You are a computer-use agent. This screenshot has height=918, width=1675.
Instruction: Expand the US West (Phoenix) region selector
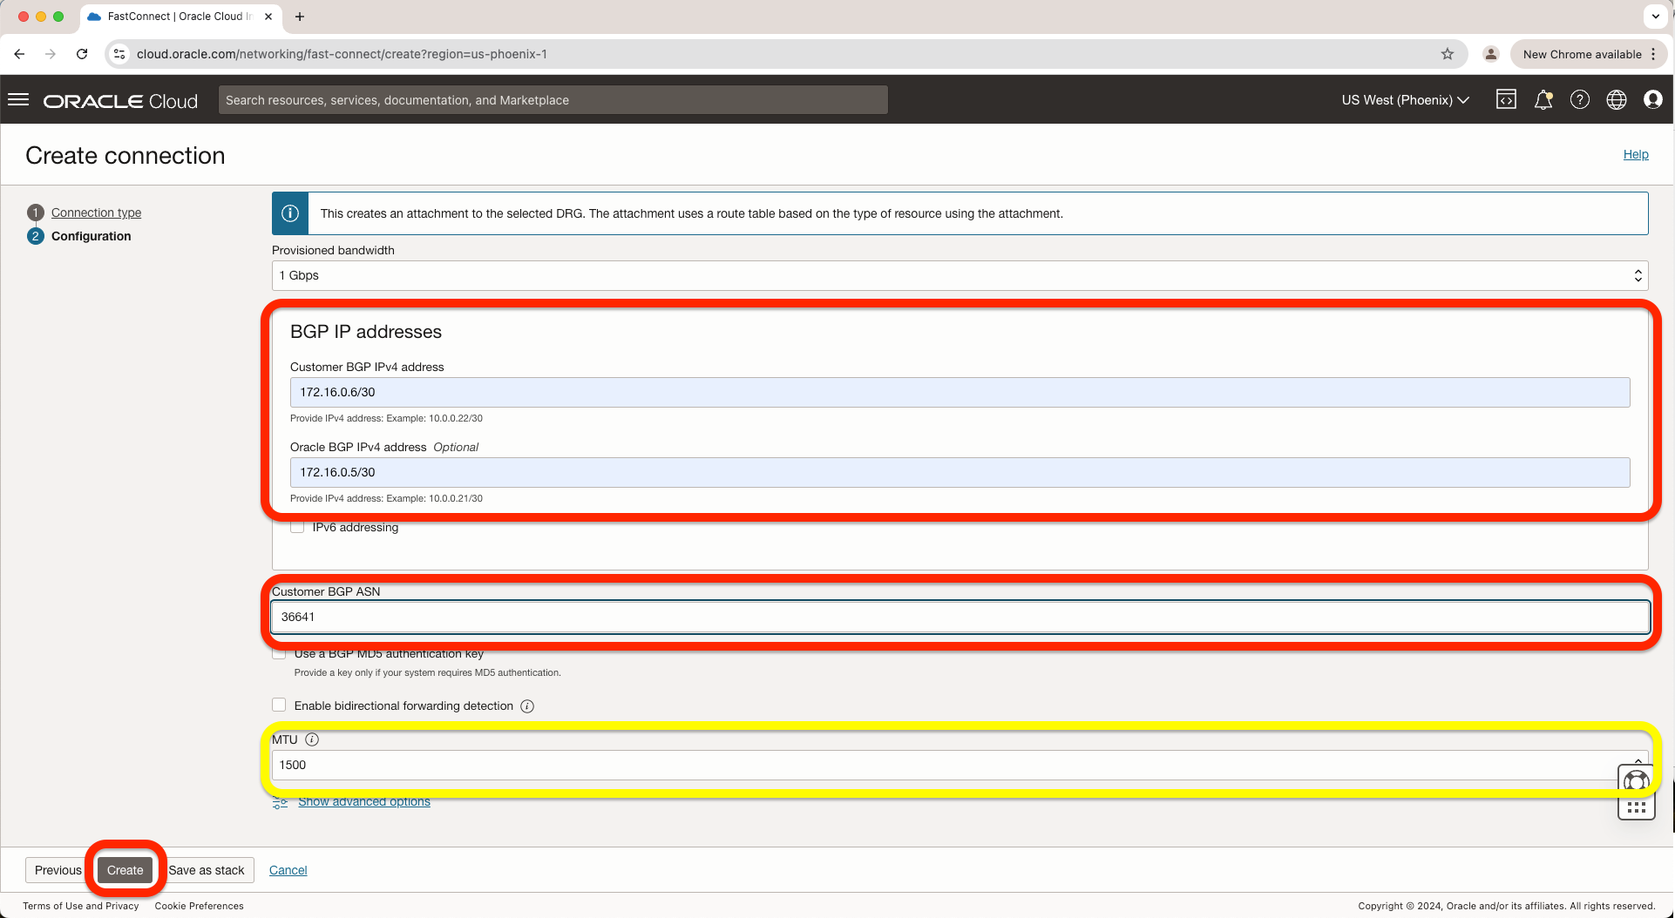coord(1405,100)
